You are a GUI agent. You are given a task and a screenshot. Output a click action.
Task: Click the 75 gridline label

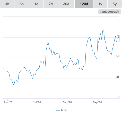tap(118, 36)
